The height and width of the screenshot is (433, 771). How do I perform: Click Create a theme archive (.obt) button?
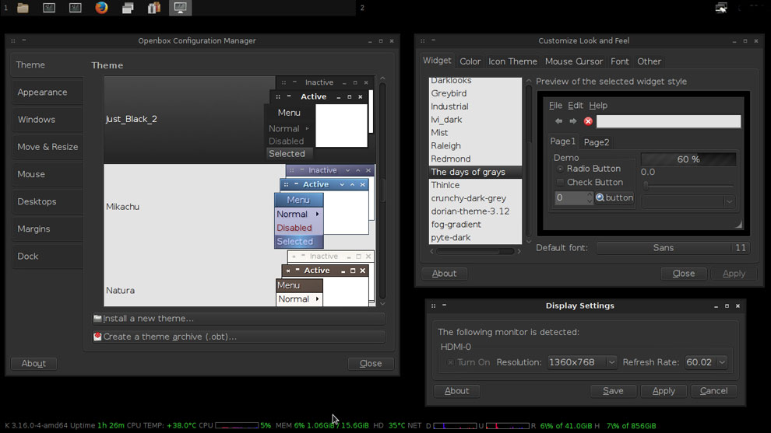coord(239,337)
